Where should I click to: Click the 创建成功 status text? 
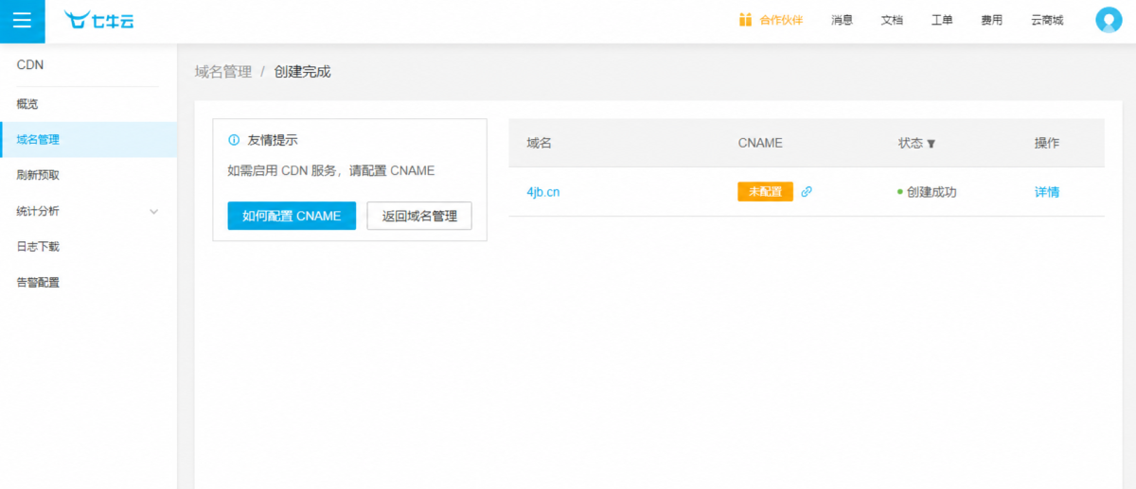pyautogui.click(x=932, y=192)
